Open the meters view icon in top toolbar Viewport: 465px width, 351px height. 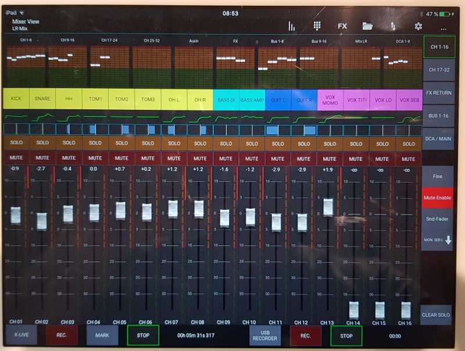(292, 26)
